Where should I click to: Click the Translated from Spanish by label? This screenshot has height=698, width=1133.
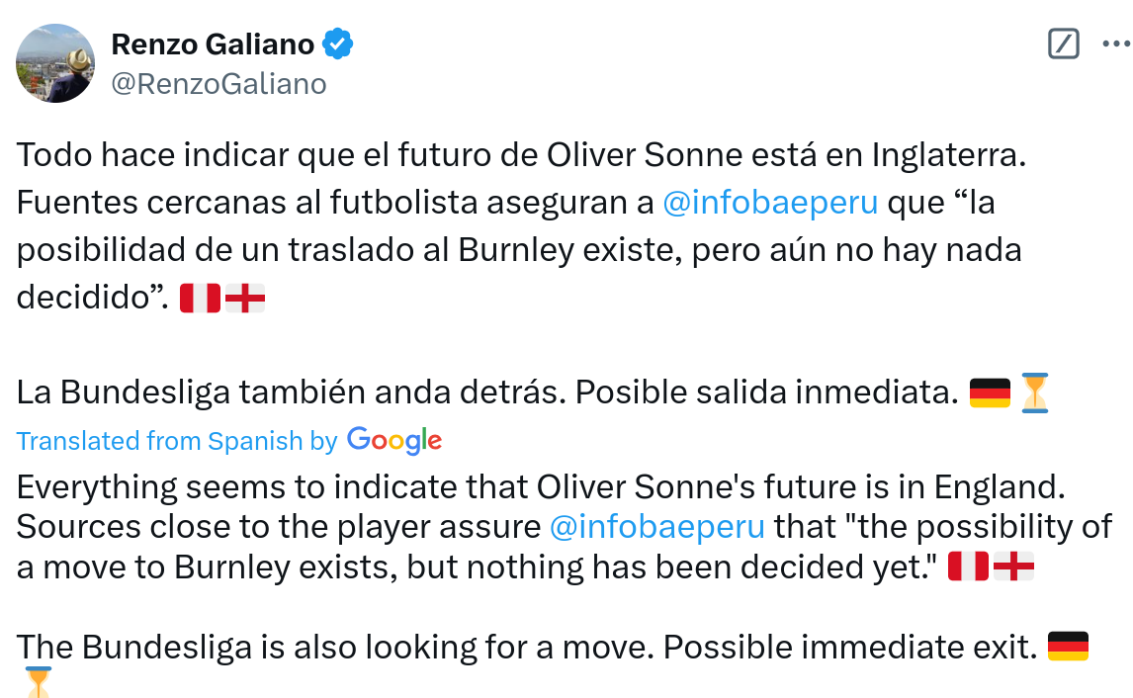click(x=177, y=441)
